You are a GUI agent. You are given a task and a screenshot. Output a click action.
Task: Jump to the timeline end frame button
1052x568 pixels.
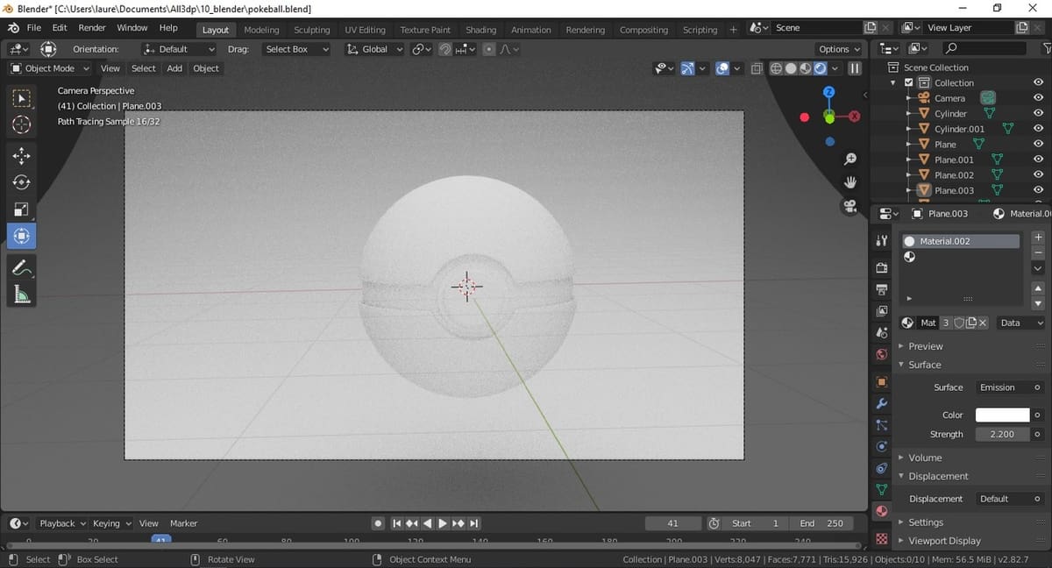[474, 523]
